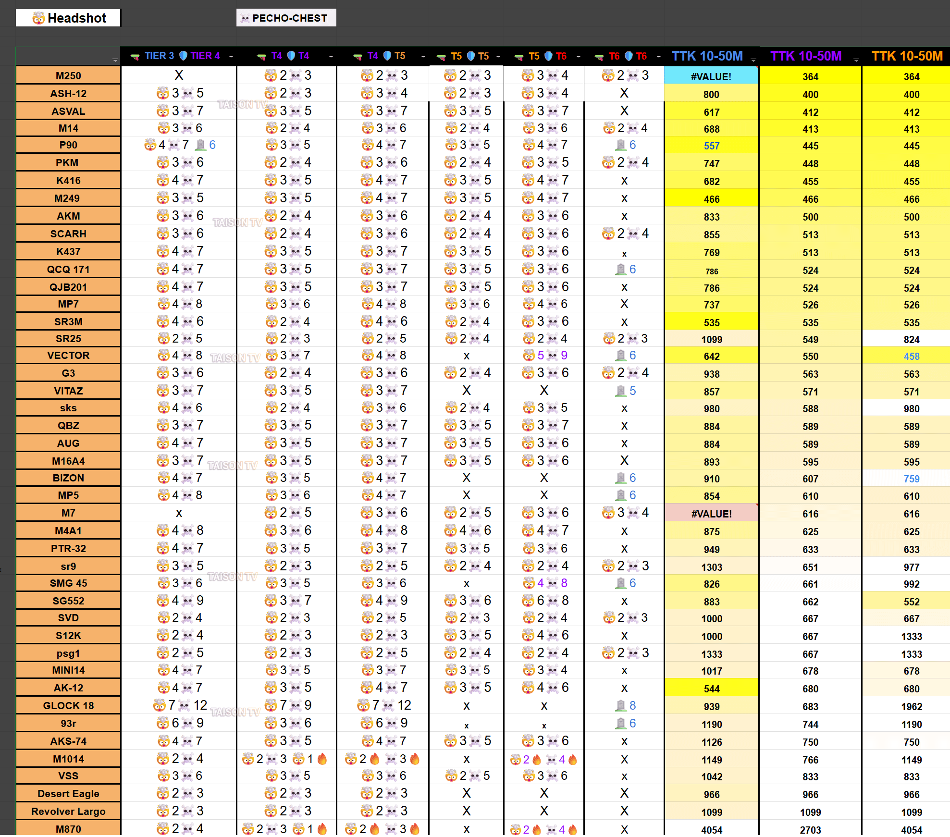950x837 pixels.
Task: Click the exploding-head emoji beside Headshot
Action: coord(38,18)
